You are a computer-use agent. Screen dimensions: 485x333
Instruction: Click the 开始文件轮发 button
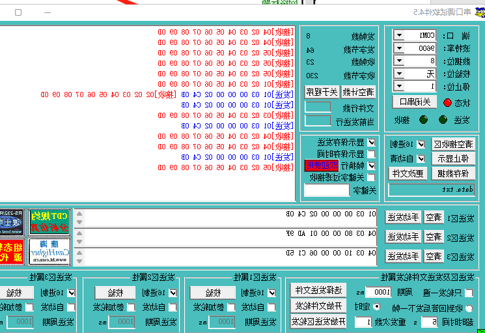coord(318,306)
